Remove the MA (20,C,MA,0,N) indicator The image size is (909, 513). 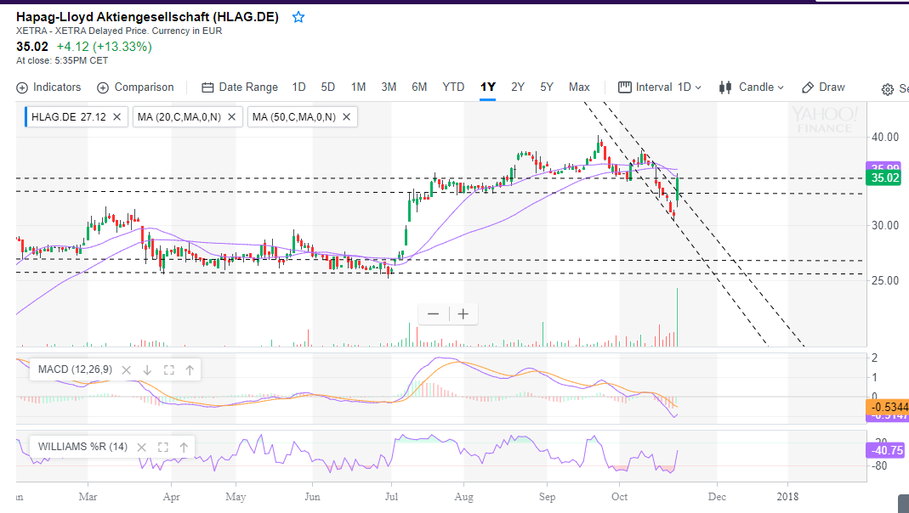click(232, 117)
